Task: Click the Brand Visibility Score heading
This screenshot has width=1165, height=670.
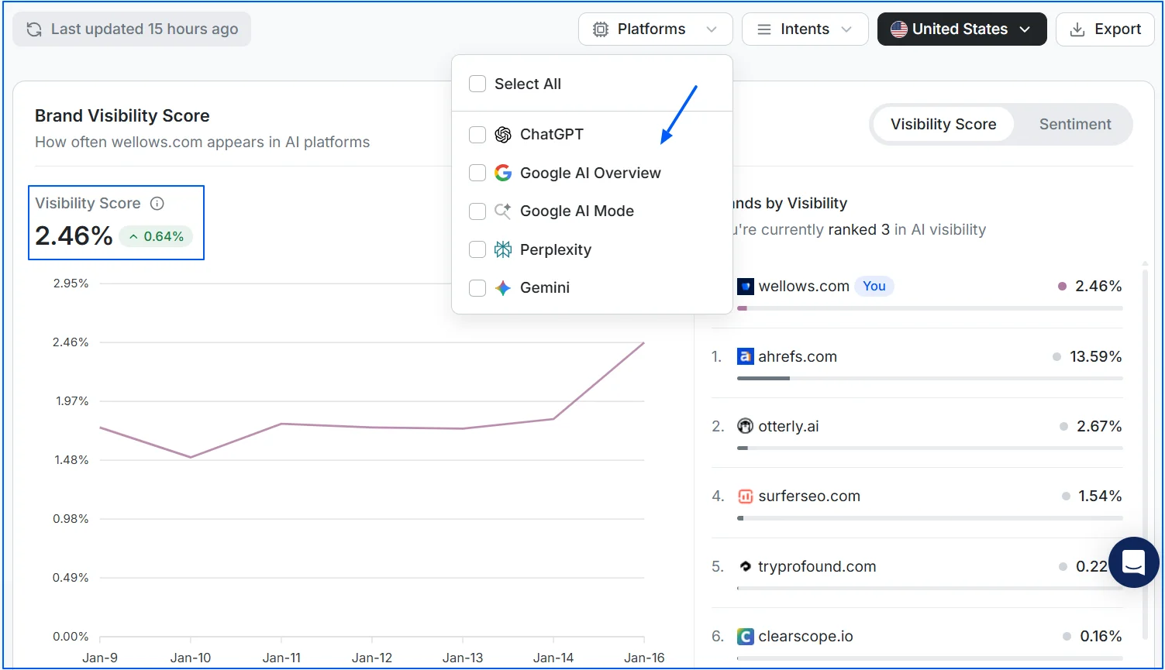Action: (x=122, y=115)
